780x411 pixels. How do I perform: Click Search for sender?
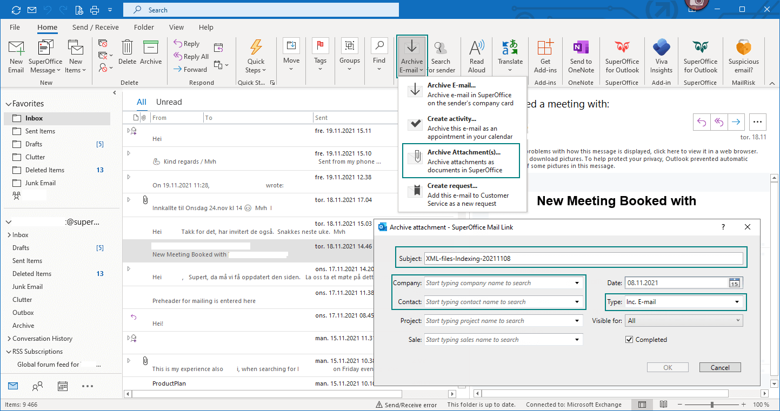click(441, 56)
